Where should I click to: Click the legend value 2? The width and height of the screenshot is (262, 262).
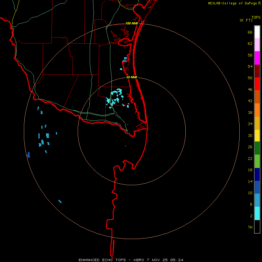pyautogui.click(x=251, y=216)
